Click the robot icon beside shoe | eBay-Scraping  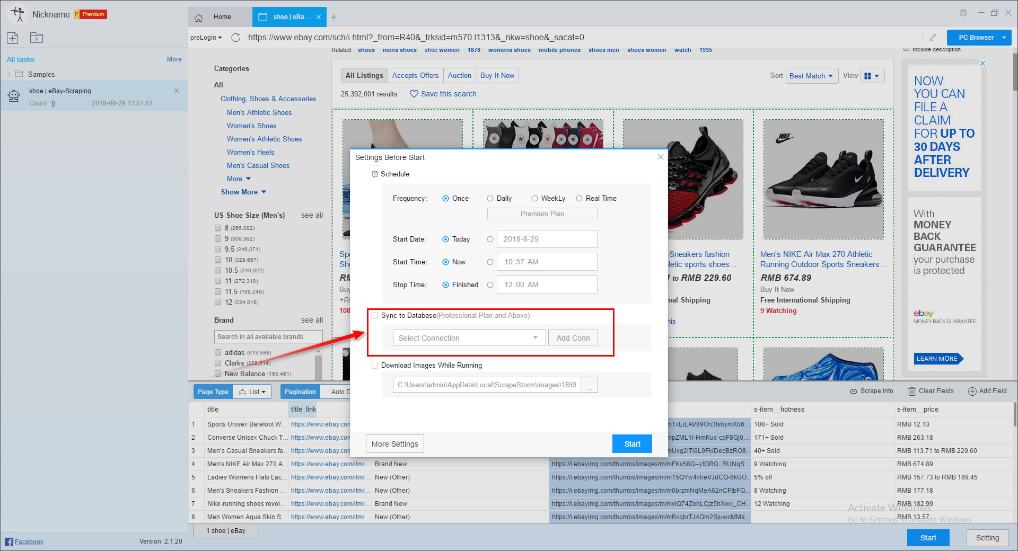[x=13, y=96]
